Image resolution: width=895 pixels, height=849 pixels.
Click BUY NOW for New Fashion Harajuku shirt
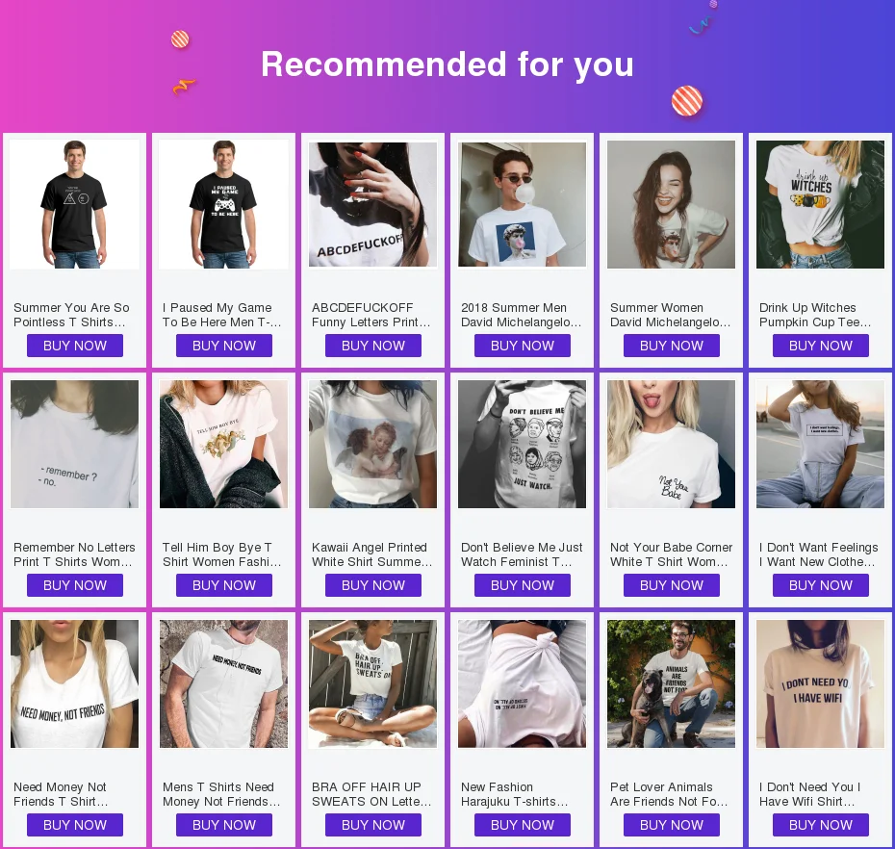pyautogui.click(x=523, y=825)
